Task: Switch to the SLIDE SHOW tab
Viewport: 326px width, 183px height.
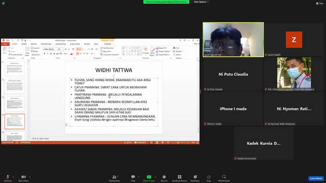Action: (75, 44)
